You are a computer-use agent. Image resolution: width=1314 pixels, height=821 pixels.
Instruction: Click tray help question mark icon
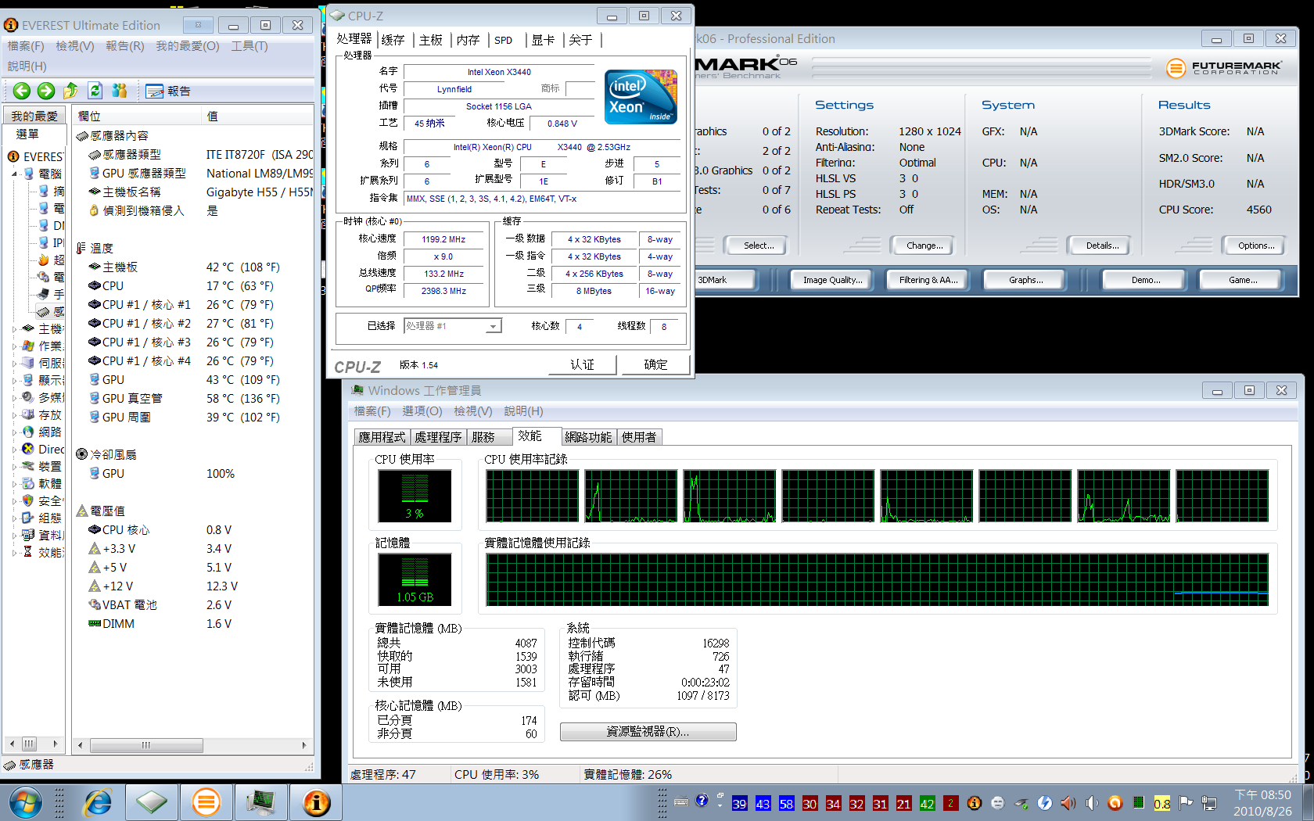pos(702,801)
